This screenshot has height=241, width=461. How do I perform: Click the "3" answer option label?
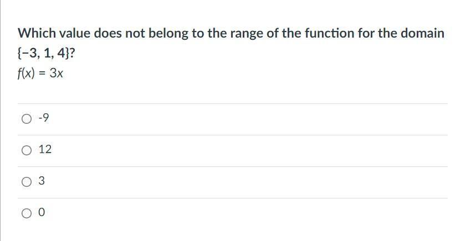42,181
